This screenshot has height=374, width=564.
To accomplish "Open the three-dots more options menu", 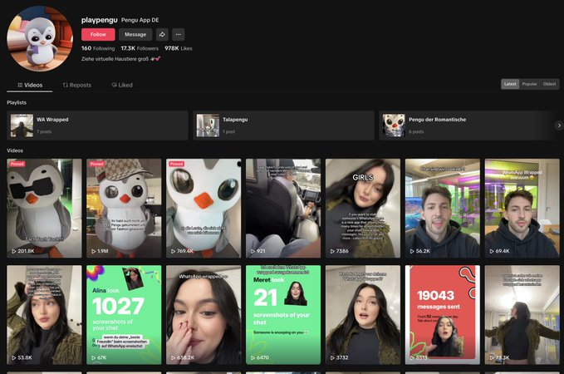I will [x=179, y=34].
